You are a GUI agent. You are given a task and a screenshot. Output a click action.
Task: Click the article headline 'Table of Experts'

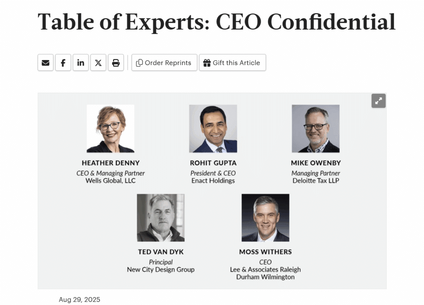tap(216, 22)
